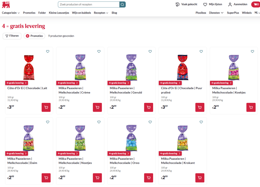Click the '9 producten gevonden' text
The width and height of the screenshot is (260, 187).
(x=61, y=36)
